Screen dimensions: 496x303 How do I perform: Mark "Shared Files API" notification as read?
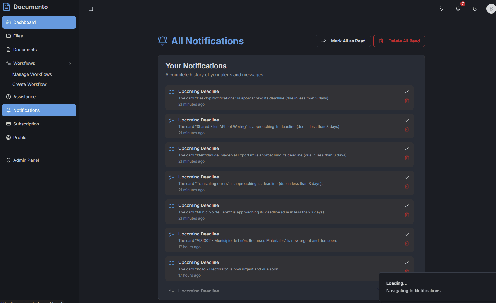click(407, 120)
